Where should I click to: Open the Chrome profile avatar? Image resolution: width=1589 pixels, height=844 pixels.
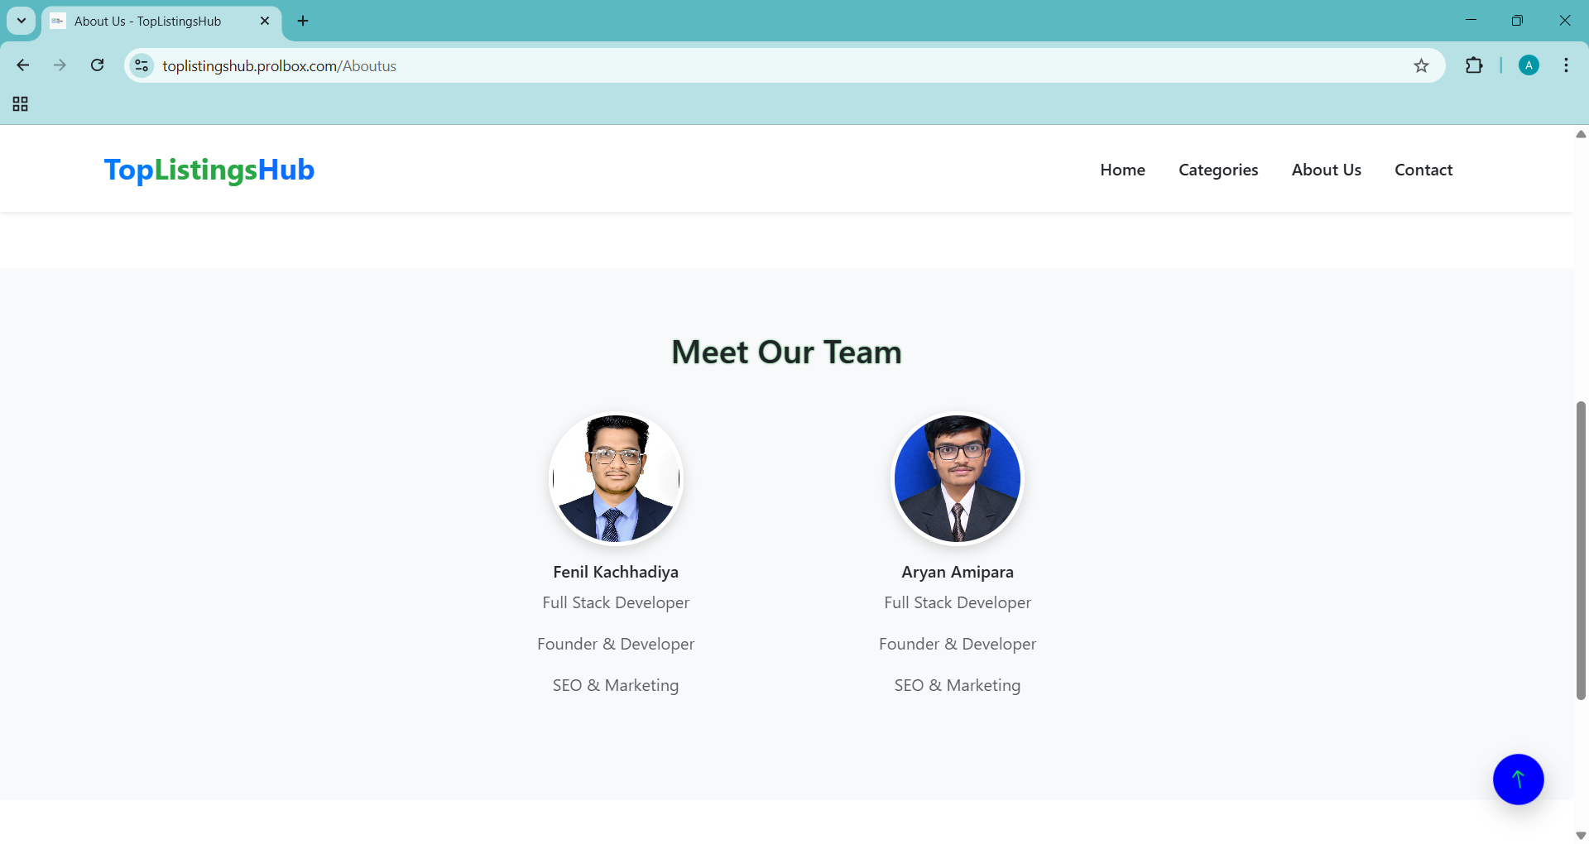(1529, 65)
